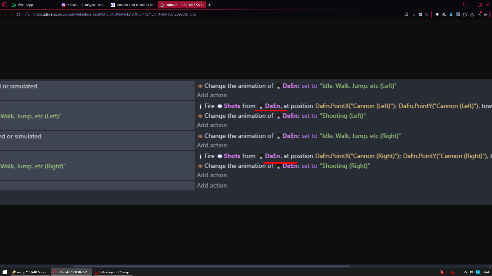Open a new tab with plus button
Viewport: 492px width, 276px height.
click(x=209, y=5)
